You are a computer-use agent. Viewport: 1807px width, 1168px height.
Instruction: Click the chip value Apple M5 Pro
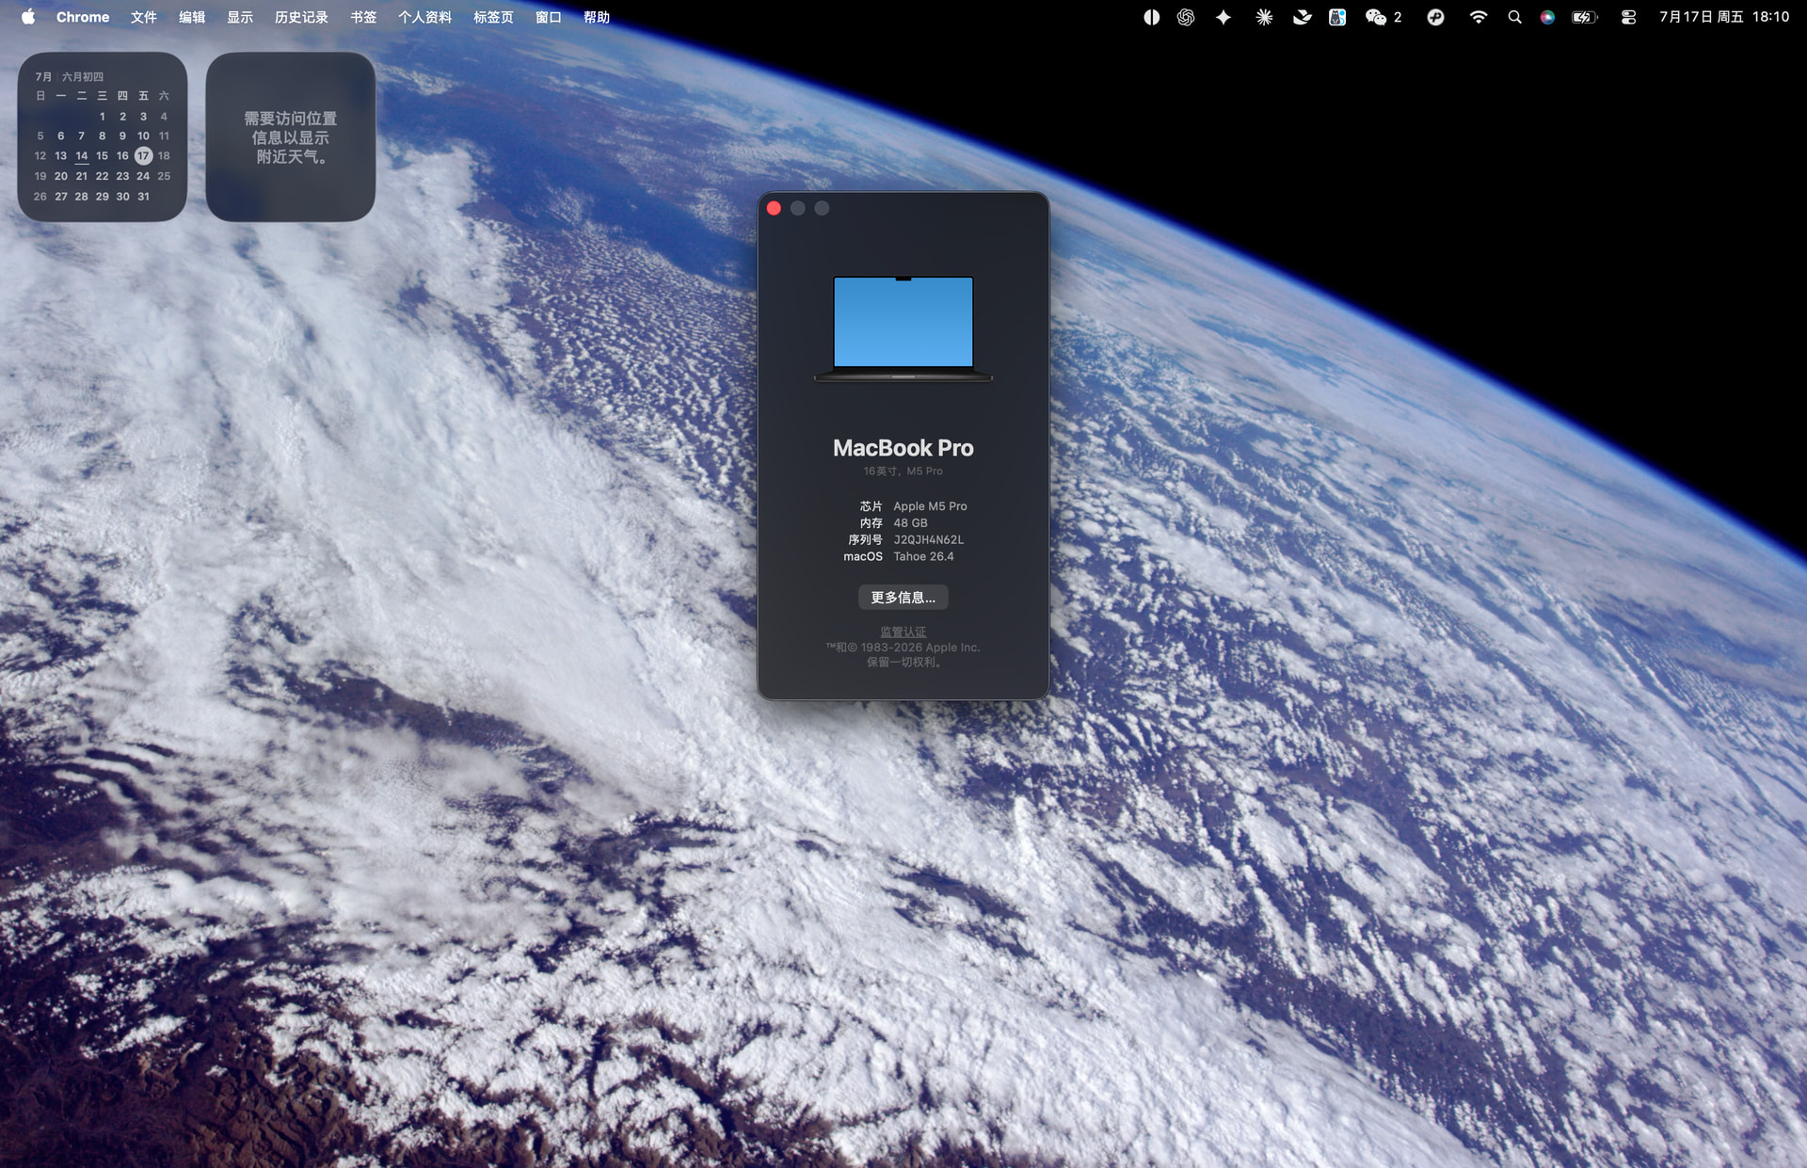coord(930,506)
